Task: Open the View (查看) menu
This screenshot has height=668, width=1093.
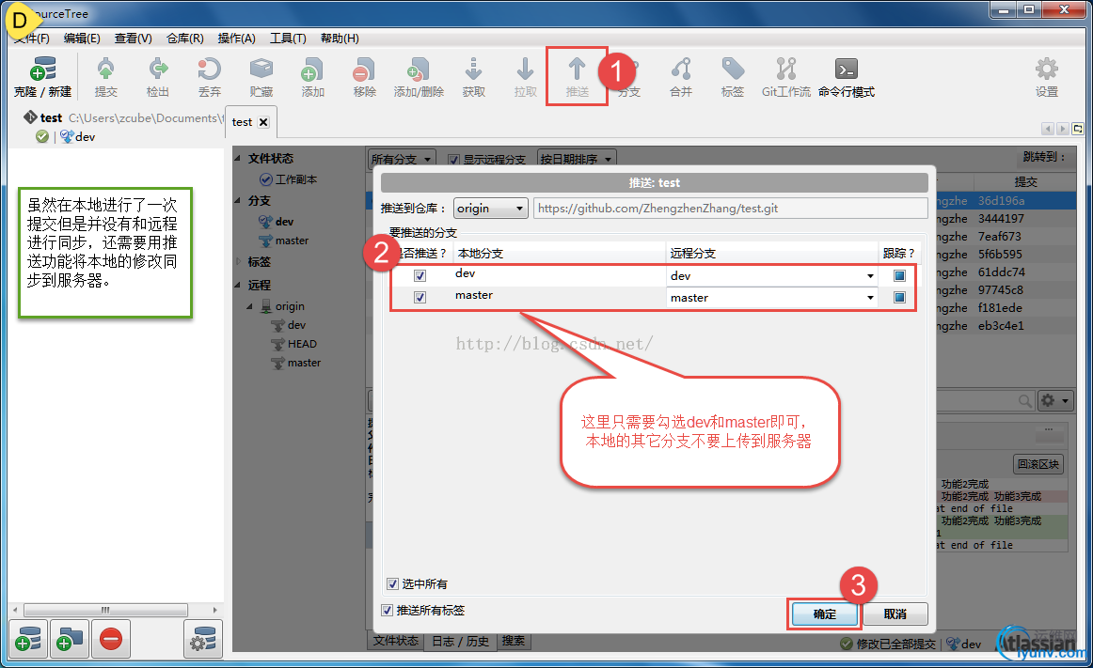Action: pyautogui.click(x=134, y=39)
